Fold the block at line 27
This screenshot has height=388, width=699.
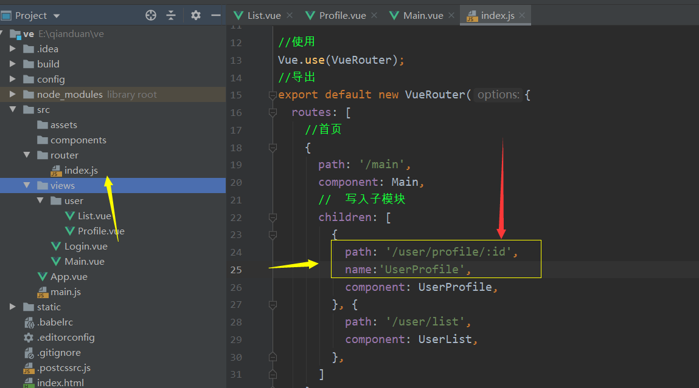(x=273, y=305)
